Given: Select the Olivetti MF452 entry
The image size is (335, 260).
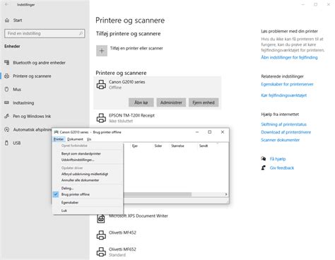Looking at the screenshot, I should tap(158, 235).
